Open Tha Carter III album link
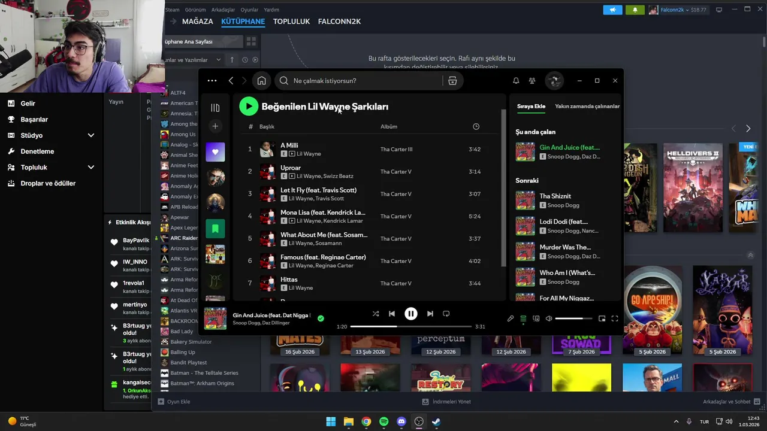The height and width of the screenshot is (431, 767). (396, 149)
